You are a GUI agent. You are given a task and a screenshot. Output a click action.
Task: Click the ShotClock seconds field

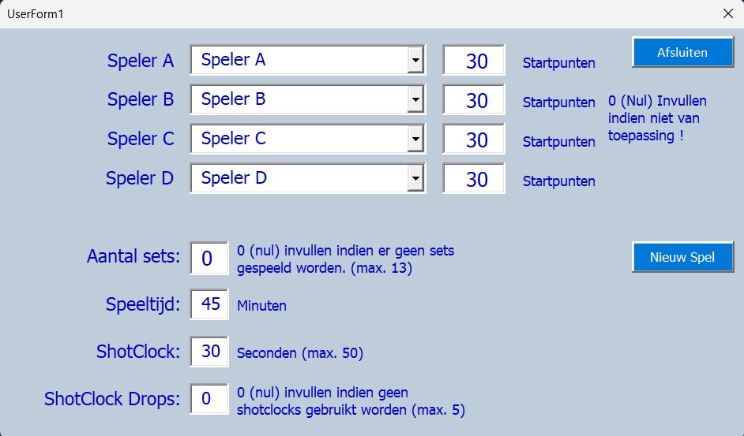pyautogui.click(x=209, y=352)
